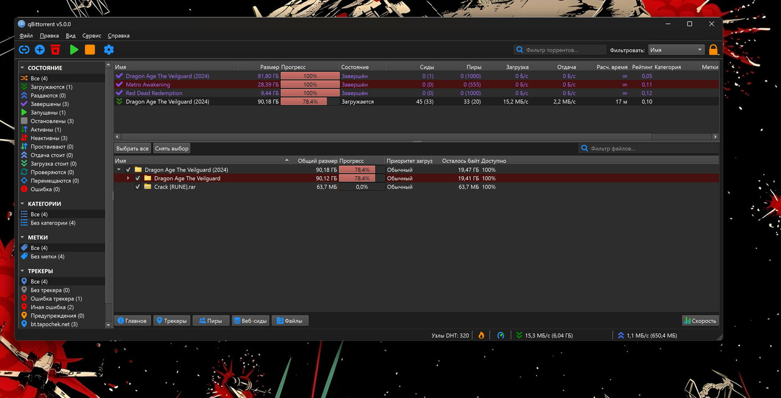Click the add torrent file plus icon

40,50
